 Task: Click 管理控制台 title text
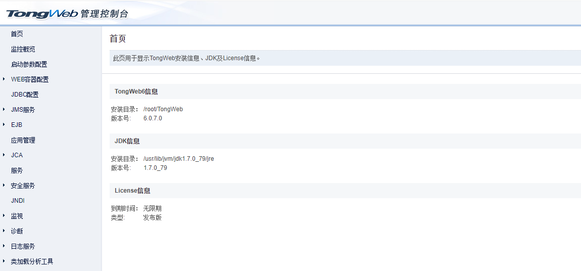[x=104, y=14]
